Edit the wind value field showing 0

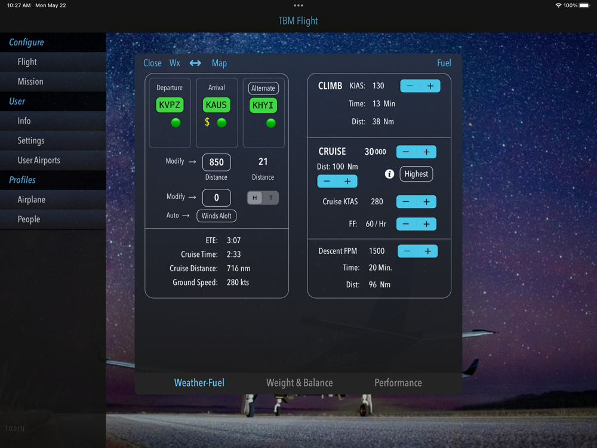(217, 198)
